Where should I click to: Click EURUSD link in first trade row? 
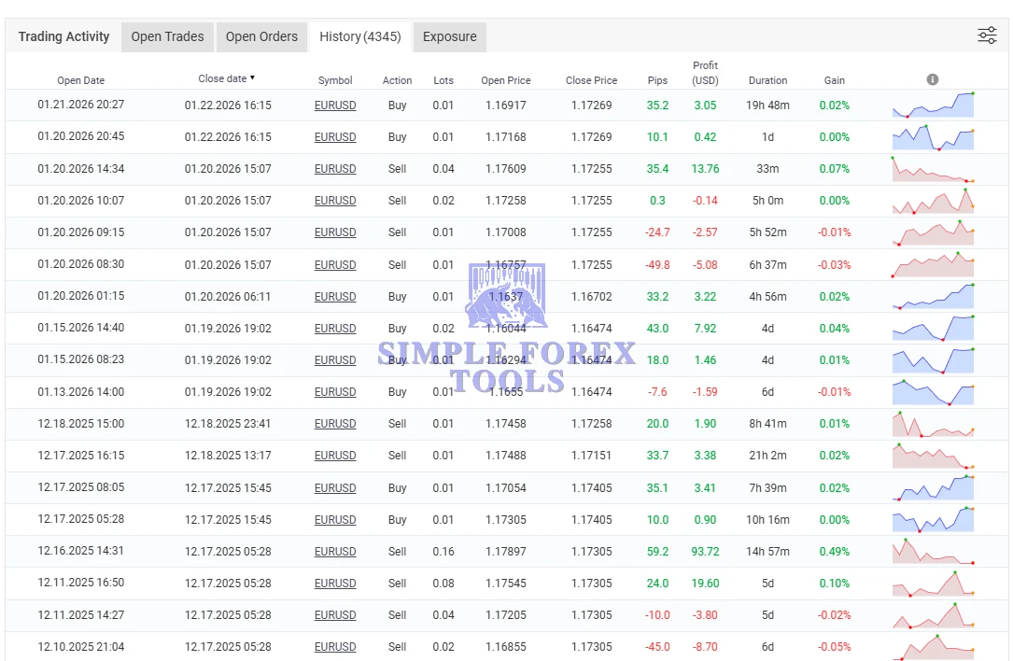(x=335, y=105)
